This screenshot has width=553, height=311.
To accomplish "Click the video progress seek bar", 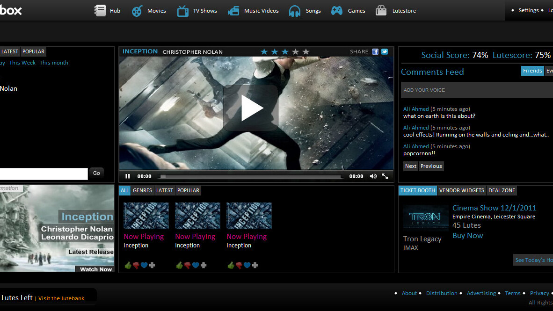I will [x=251, y=176].
